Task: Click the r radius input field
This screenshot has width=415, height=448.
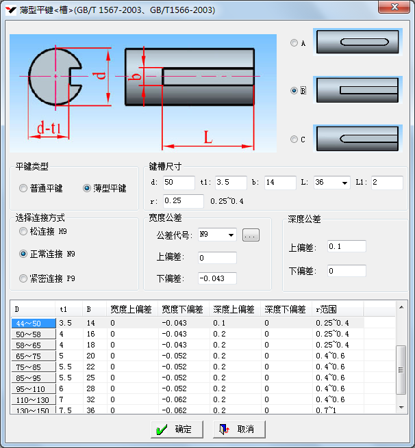Action: [184, 201]
